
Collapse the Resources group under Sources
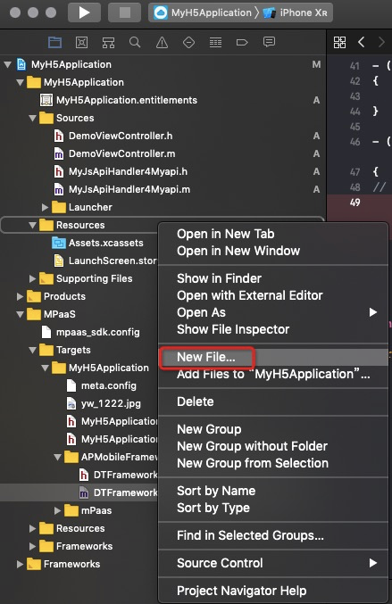pyautogui.click(x=33, y=225)
